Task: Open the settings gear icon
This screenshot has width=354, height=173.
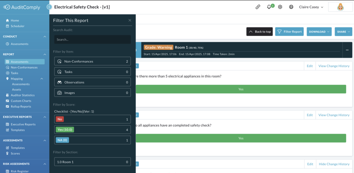Action: [x=280, y=7]
